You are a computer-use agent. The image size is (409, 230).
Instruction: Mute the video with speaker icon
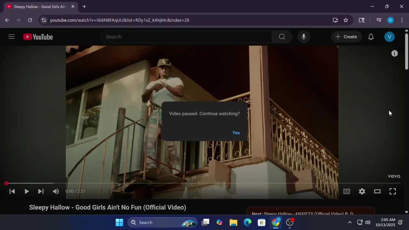(56, 191)
